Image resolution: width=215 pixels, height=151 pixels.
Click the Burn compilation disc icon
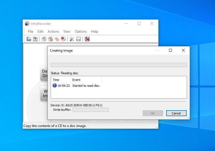[x=44, y=39]
